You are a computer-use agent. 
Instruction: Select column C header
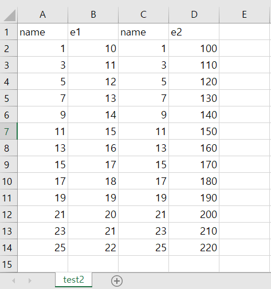click(x=143, y=15)
